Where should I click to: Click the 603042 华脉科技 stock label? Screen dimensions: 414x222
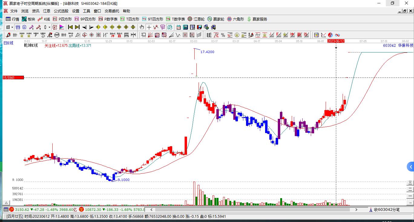pos(398,46)
